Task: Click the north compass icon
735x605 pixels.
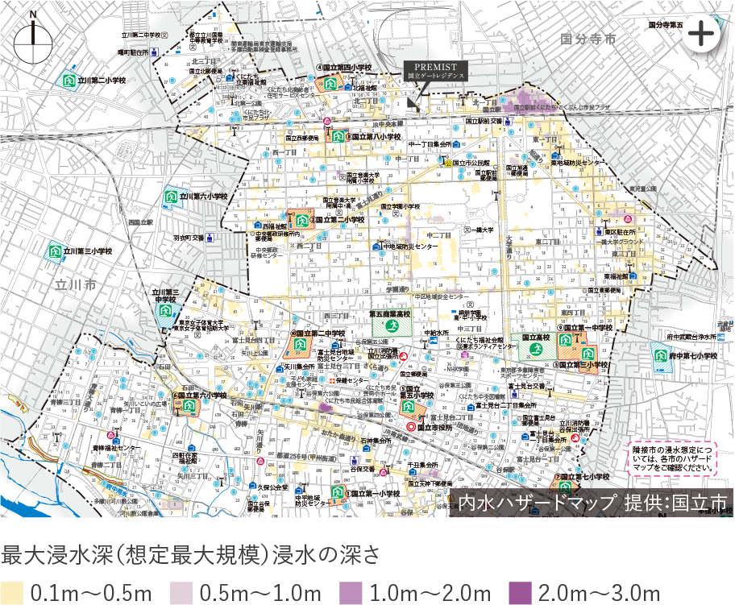Action: 31,33
